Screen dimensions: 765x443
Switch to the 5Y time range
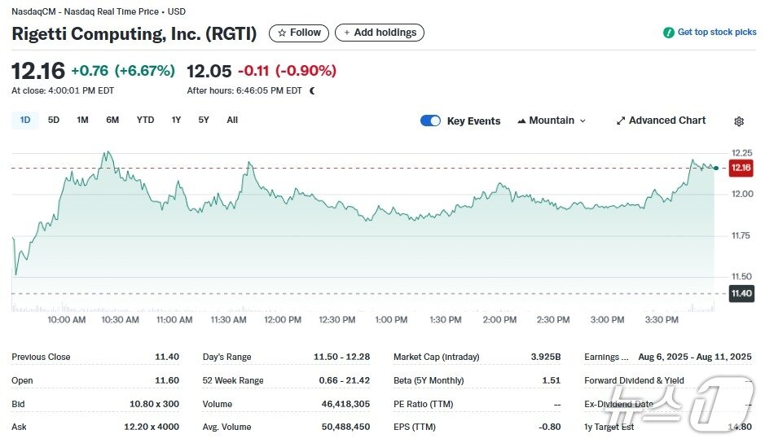coord(204,120)
